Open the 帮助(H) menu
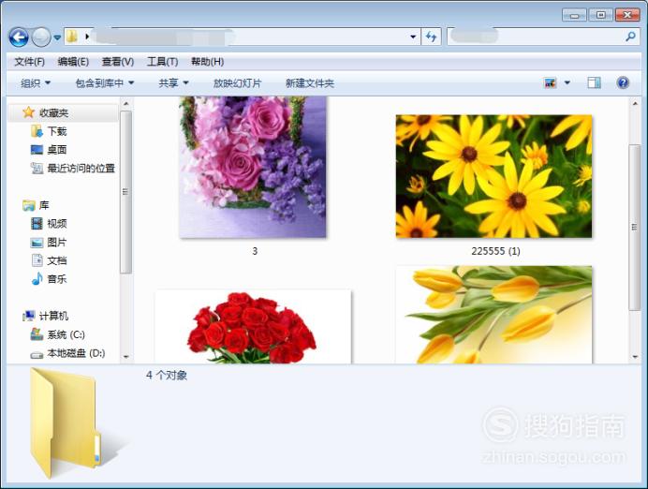The image size is (648, 489). [208, 62]
